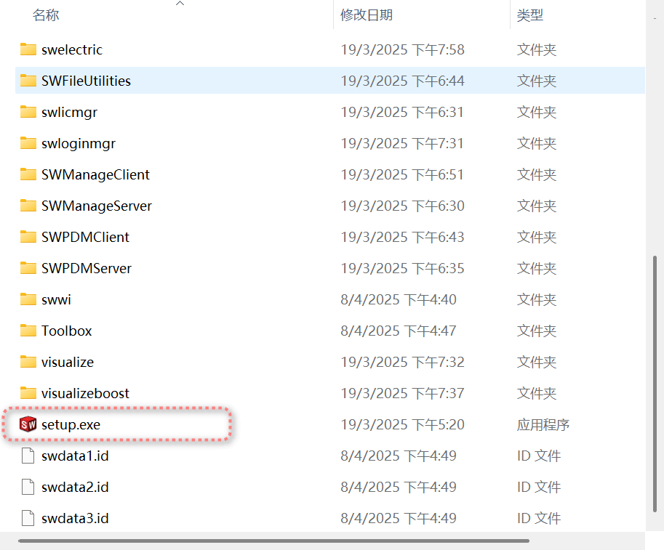Select the SWManageServer folder name
Screen dimensions: 664x550
point(97,206)
